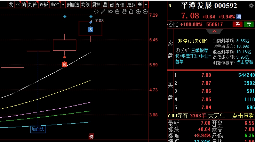Screen dimensions: 255x142
Task: Toggle the chart lock icon
Action: click(131, 11)
